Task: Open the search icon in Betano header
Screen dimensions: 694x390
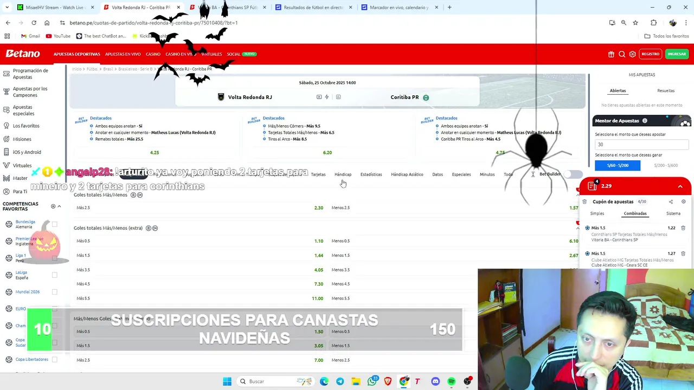Action: [x=622, y=54]
